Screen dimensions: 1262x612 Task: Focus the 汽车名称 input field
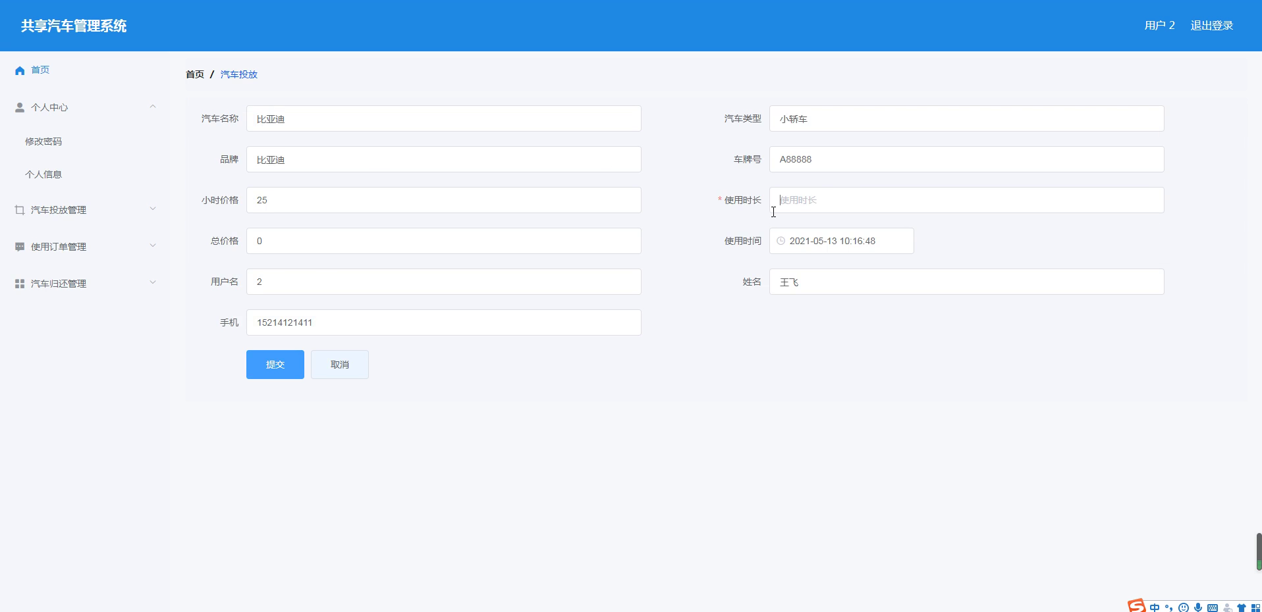click(444, 118)
